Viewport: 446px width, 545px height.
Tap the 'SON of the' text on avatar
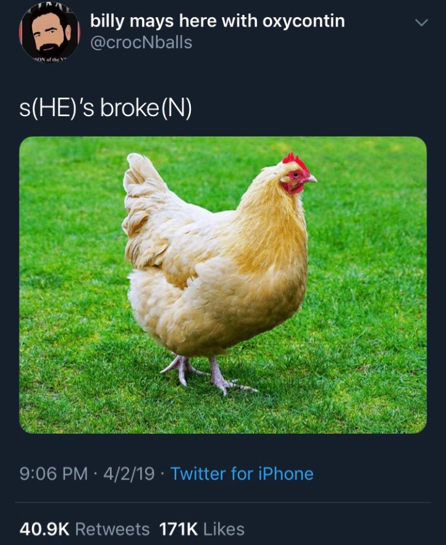tap(46, 59)
